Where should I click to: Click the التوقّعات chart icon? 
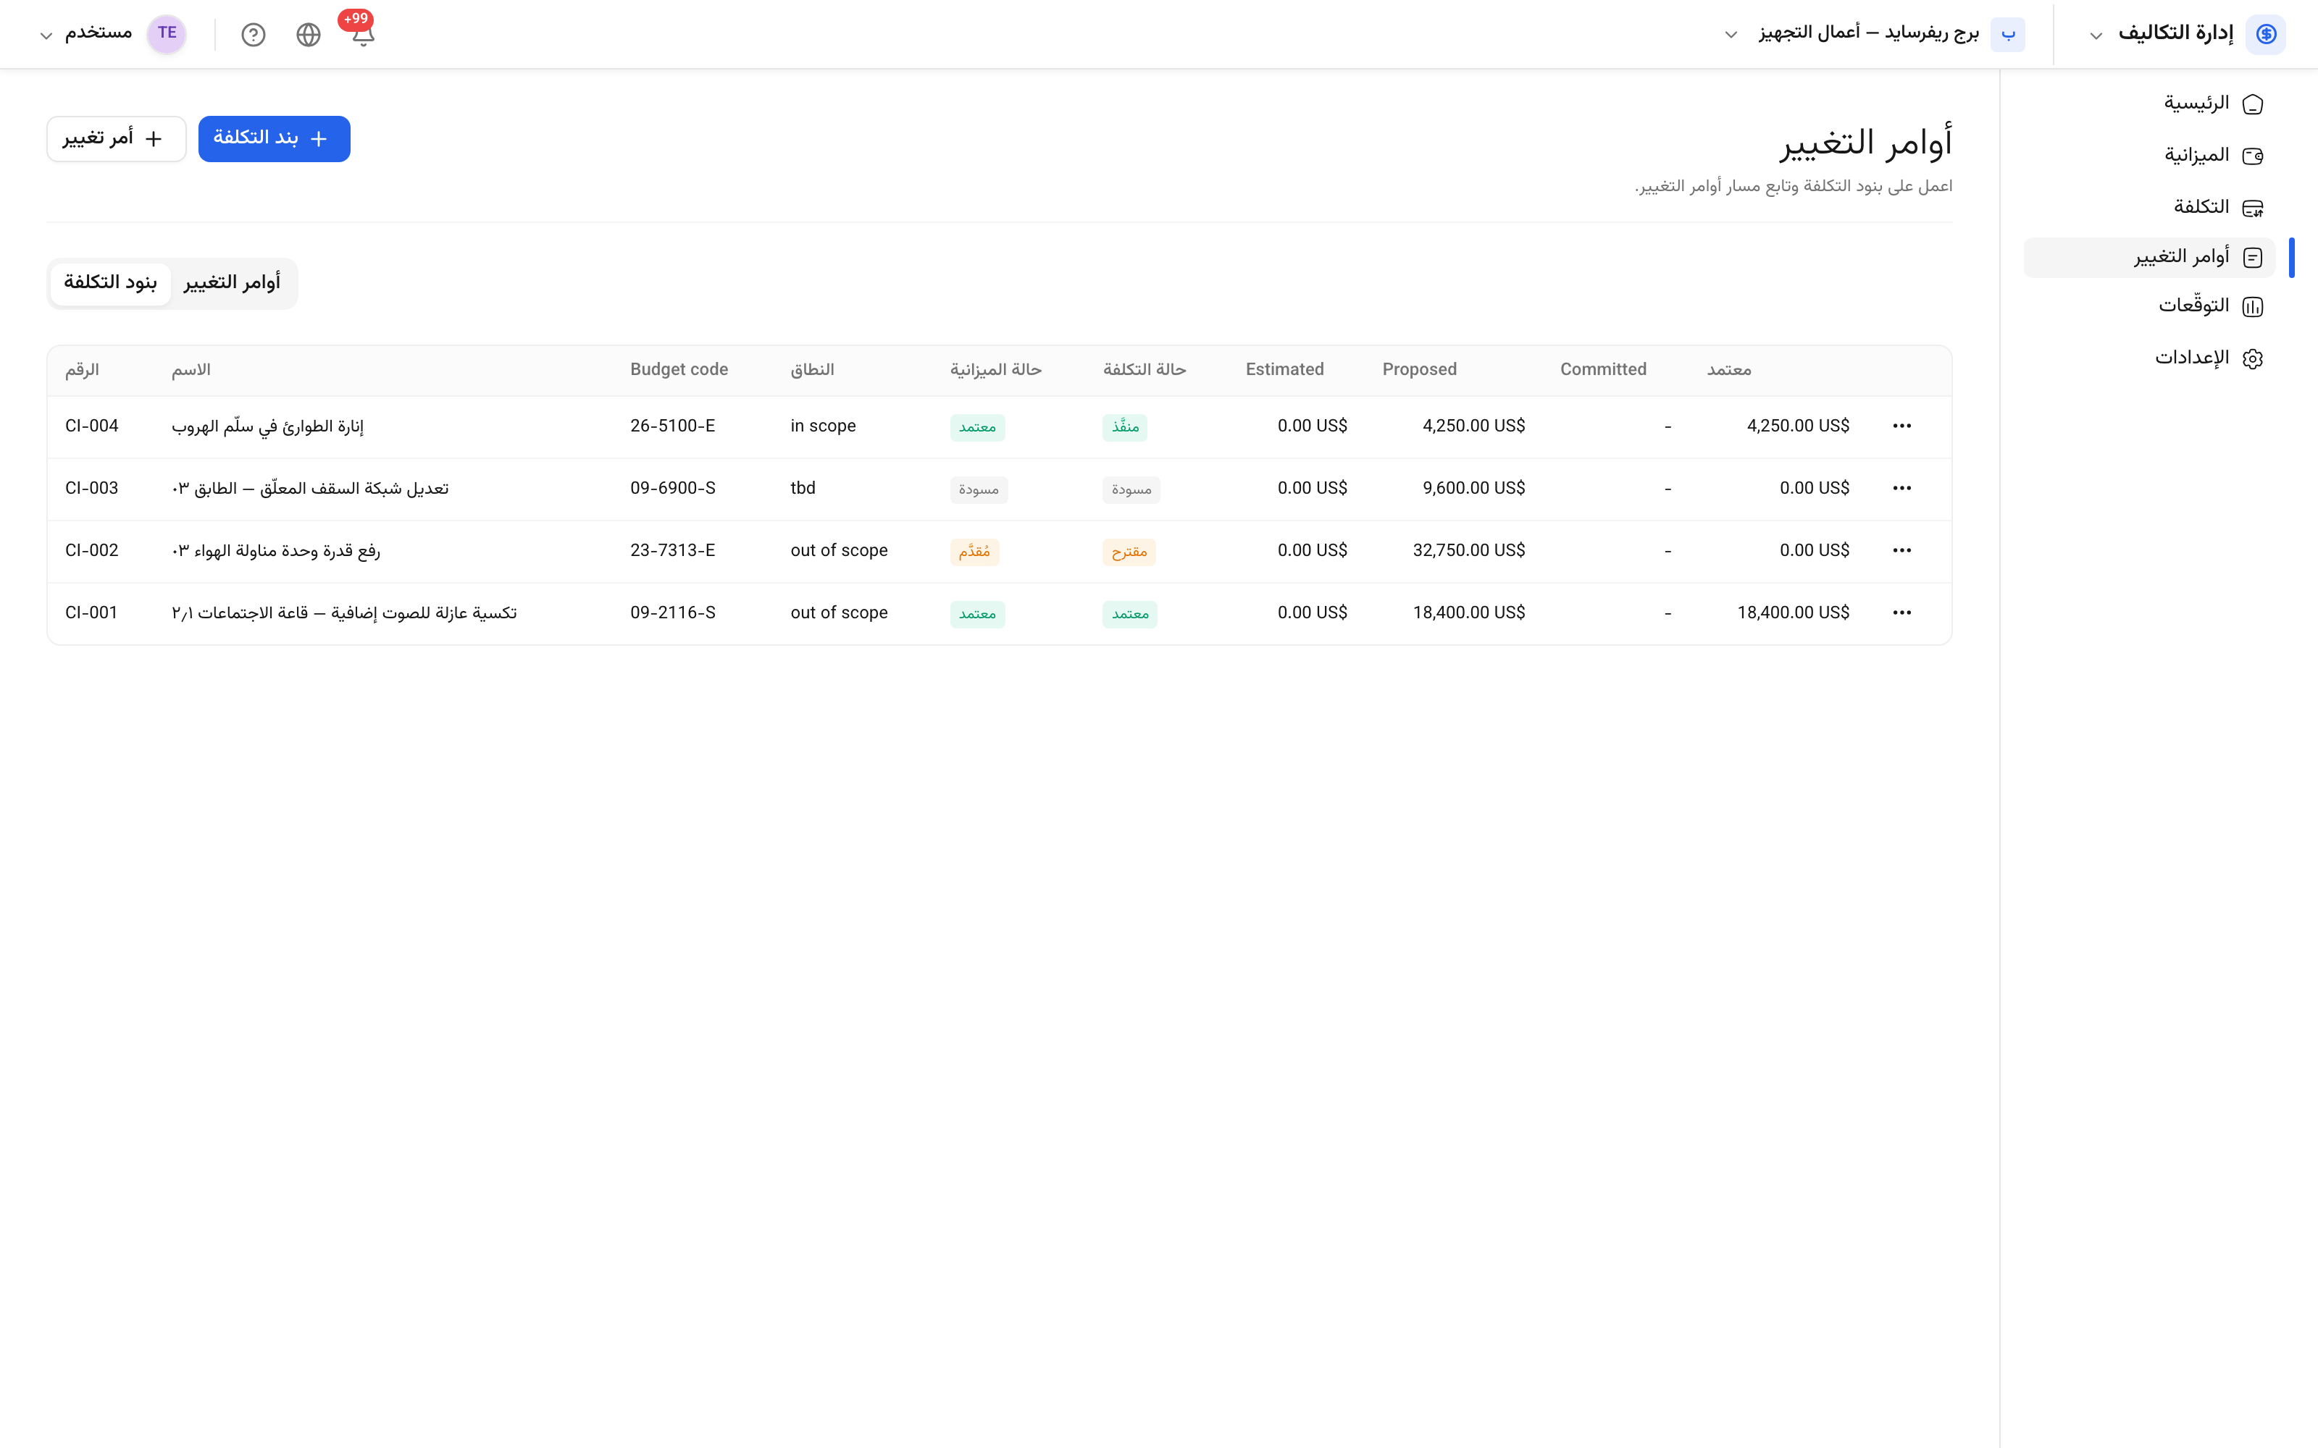(2252, 306)
